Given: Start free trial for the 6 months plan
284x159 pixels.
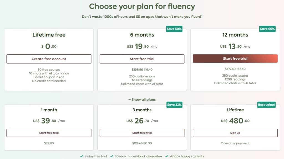Looking at the screenshot, I should click(142, 59).
